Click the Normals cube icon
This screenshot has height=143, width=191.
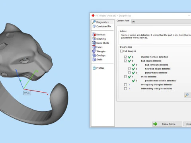pos(94,35)
